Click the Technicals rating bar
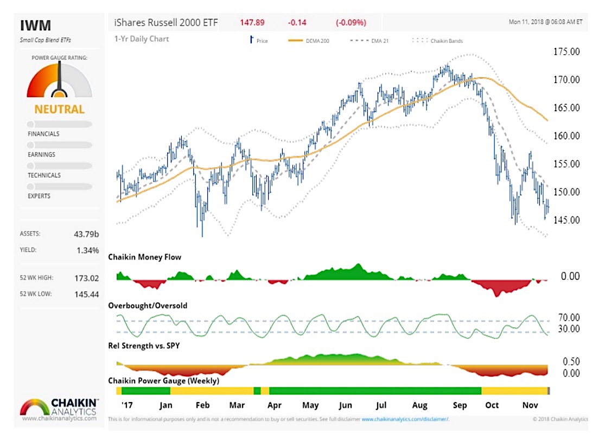592x446 pixels. (59, 166)
